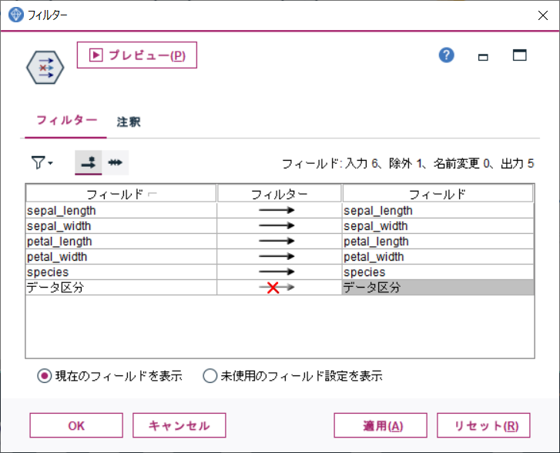Re-enable the crossed-out データ区分 filter arrow
Screen dimensions: 560x453
pos(277,288)
